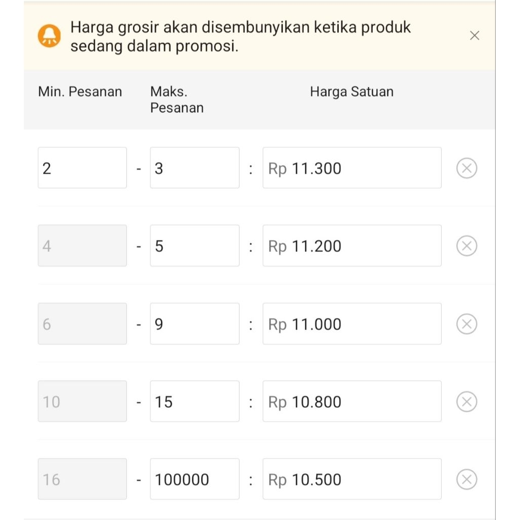Click the orange bell notification icon

point(49,36)
